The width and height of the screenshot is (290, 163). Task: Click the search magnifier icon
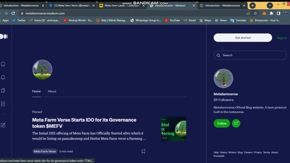click(x=218, y=55)
